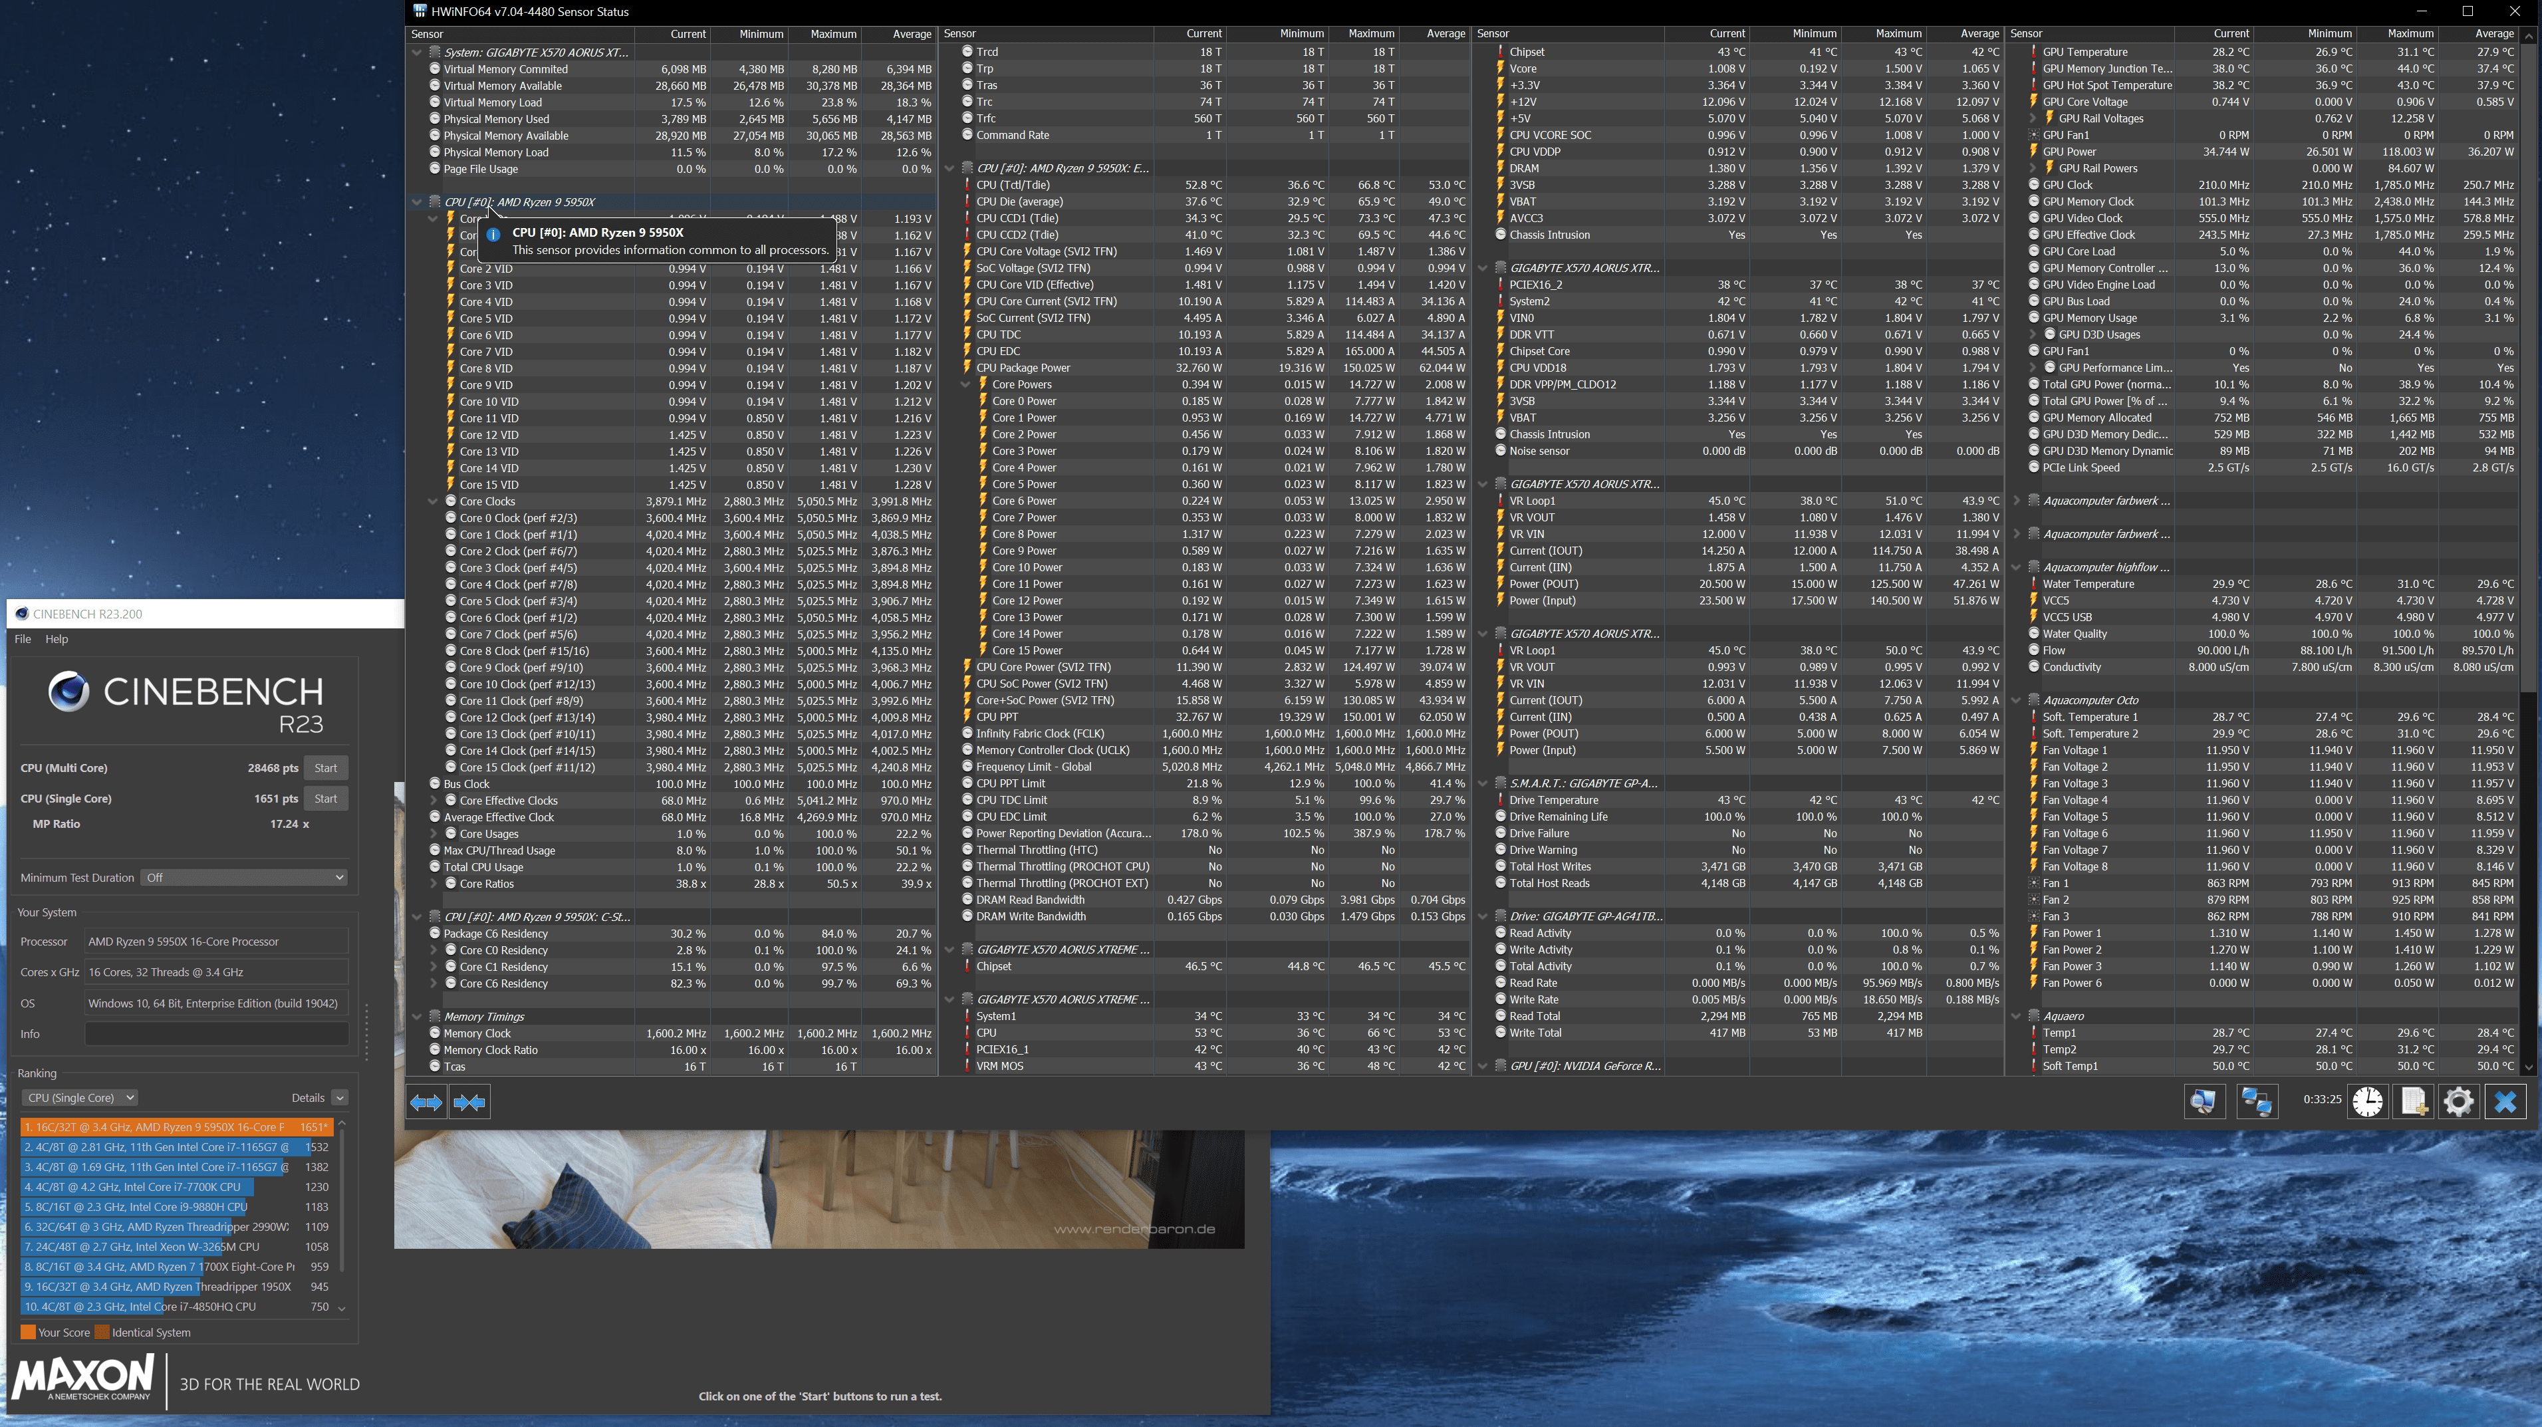Click the Drive Remaining Life sensor icon
The height and width of the screenshot is (1427, 2542).
(x=1500, y=817)
